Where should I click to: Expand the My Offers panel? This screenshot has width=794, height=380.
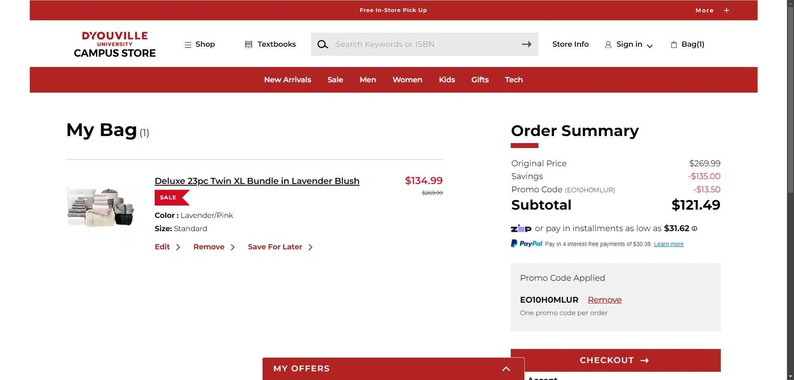[x=393, y=368]
